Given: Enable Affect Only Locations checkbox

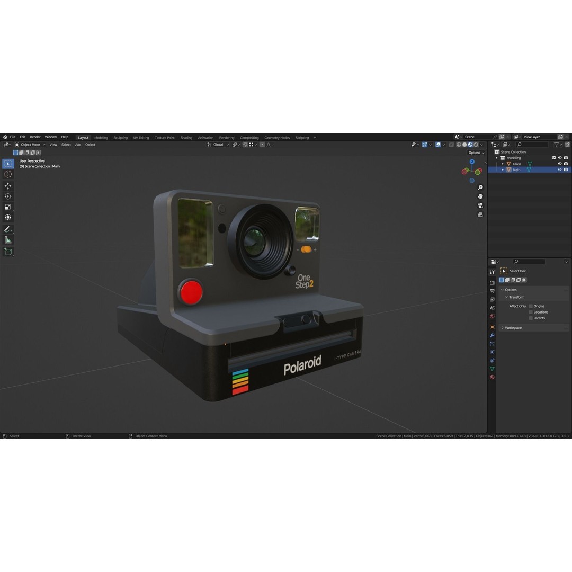Looking at the screenshot, I should [531, 312].
